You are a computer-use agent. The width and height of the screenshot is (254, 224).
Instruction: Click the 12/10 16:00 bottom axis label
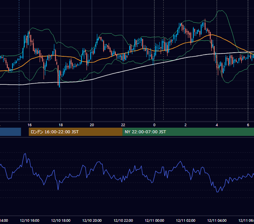click(30, 220)
